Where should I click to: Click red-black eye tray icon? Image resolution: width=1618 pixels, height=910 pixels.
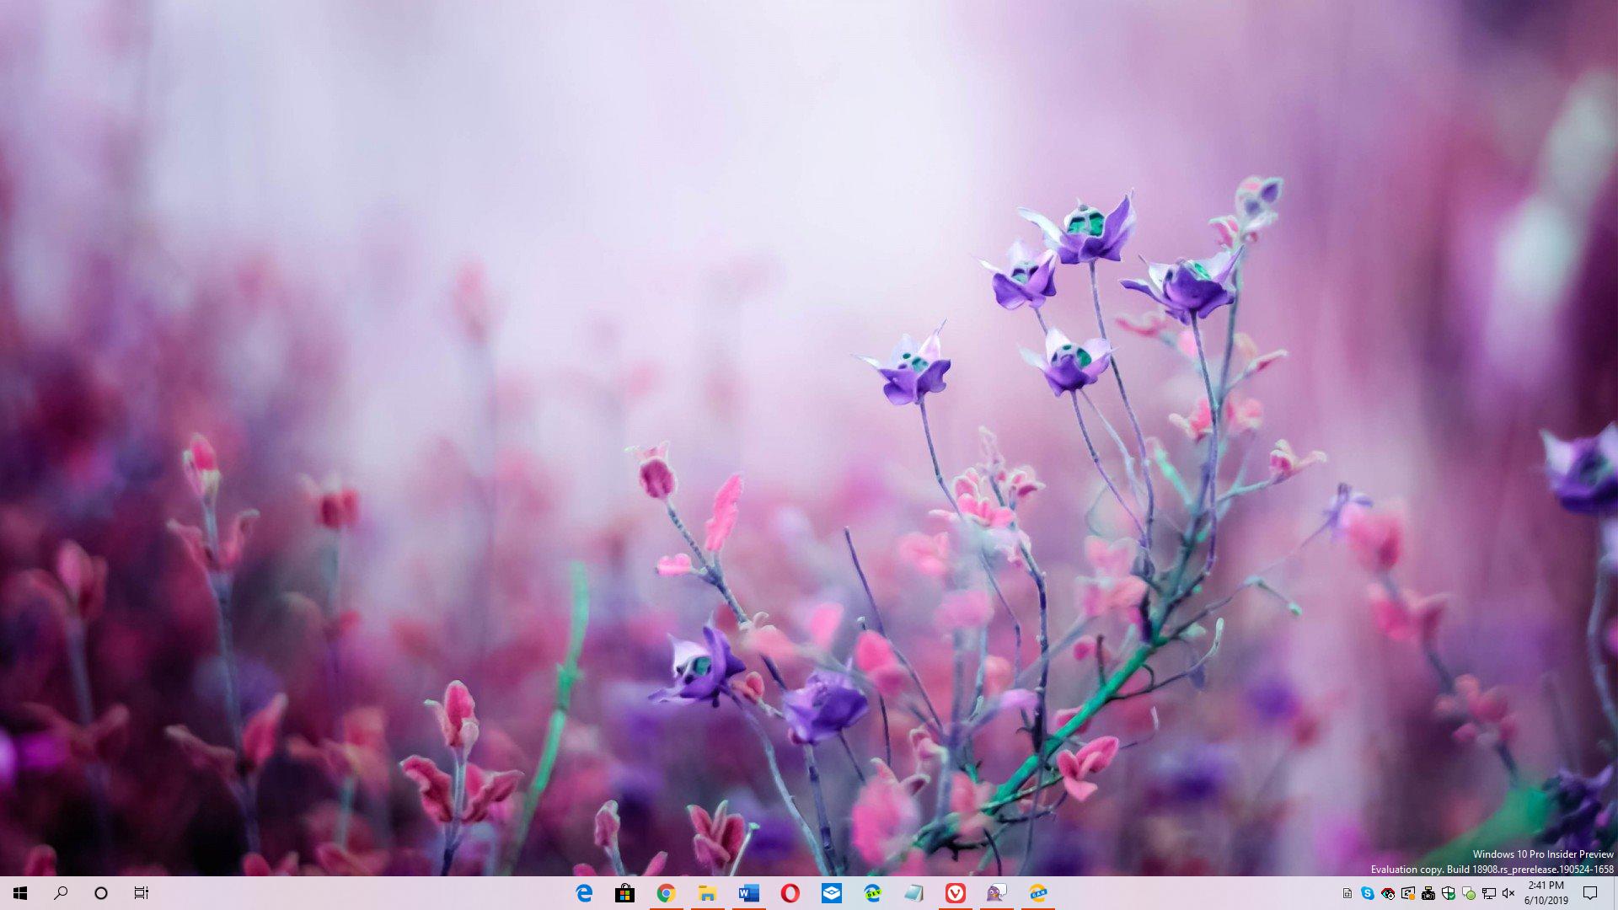point(1387,893)
